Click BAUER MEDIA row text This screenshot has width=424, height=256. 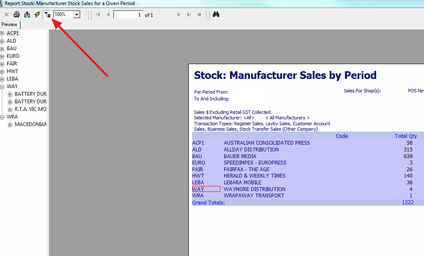point(240,156)
